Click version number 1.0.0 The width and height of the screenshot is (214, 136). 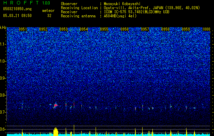[x=46, y=3]
